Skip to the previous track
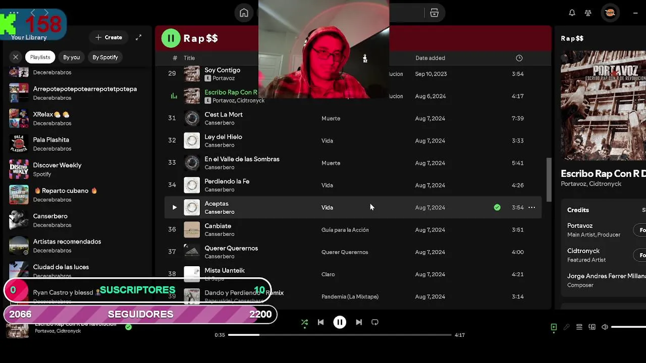This screenshot has height=363, width=646. [x=320, y=322]
